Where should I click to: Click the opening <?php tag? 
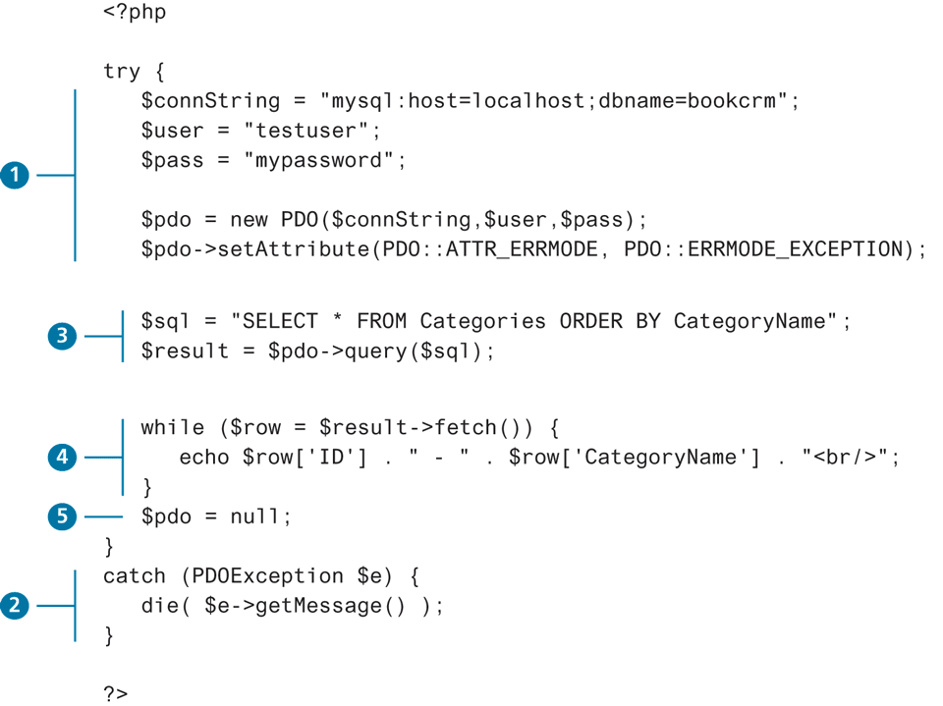pyautogui.click(x=135, y=14)
